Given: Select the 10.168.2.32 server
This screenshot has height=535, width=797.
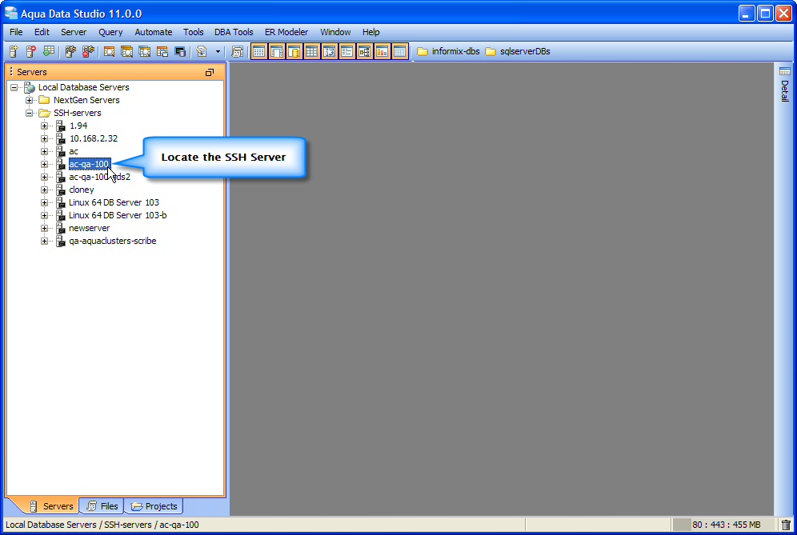Looking at the screenshot, I should coord(94,138).
